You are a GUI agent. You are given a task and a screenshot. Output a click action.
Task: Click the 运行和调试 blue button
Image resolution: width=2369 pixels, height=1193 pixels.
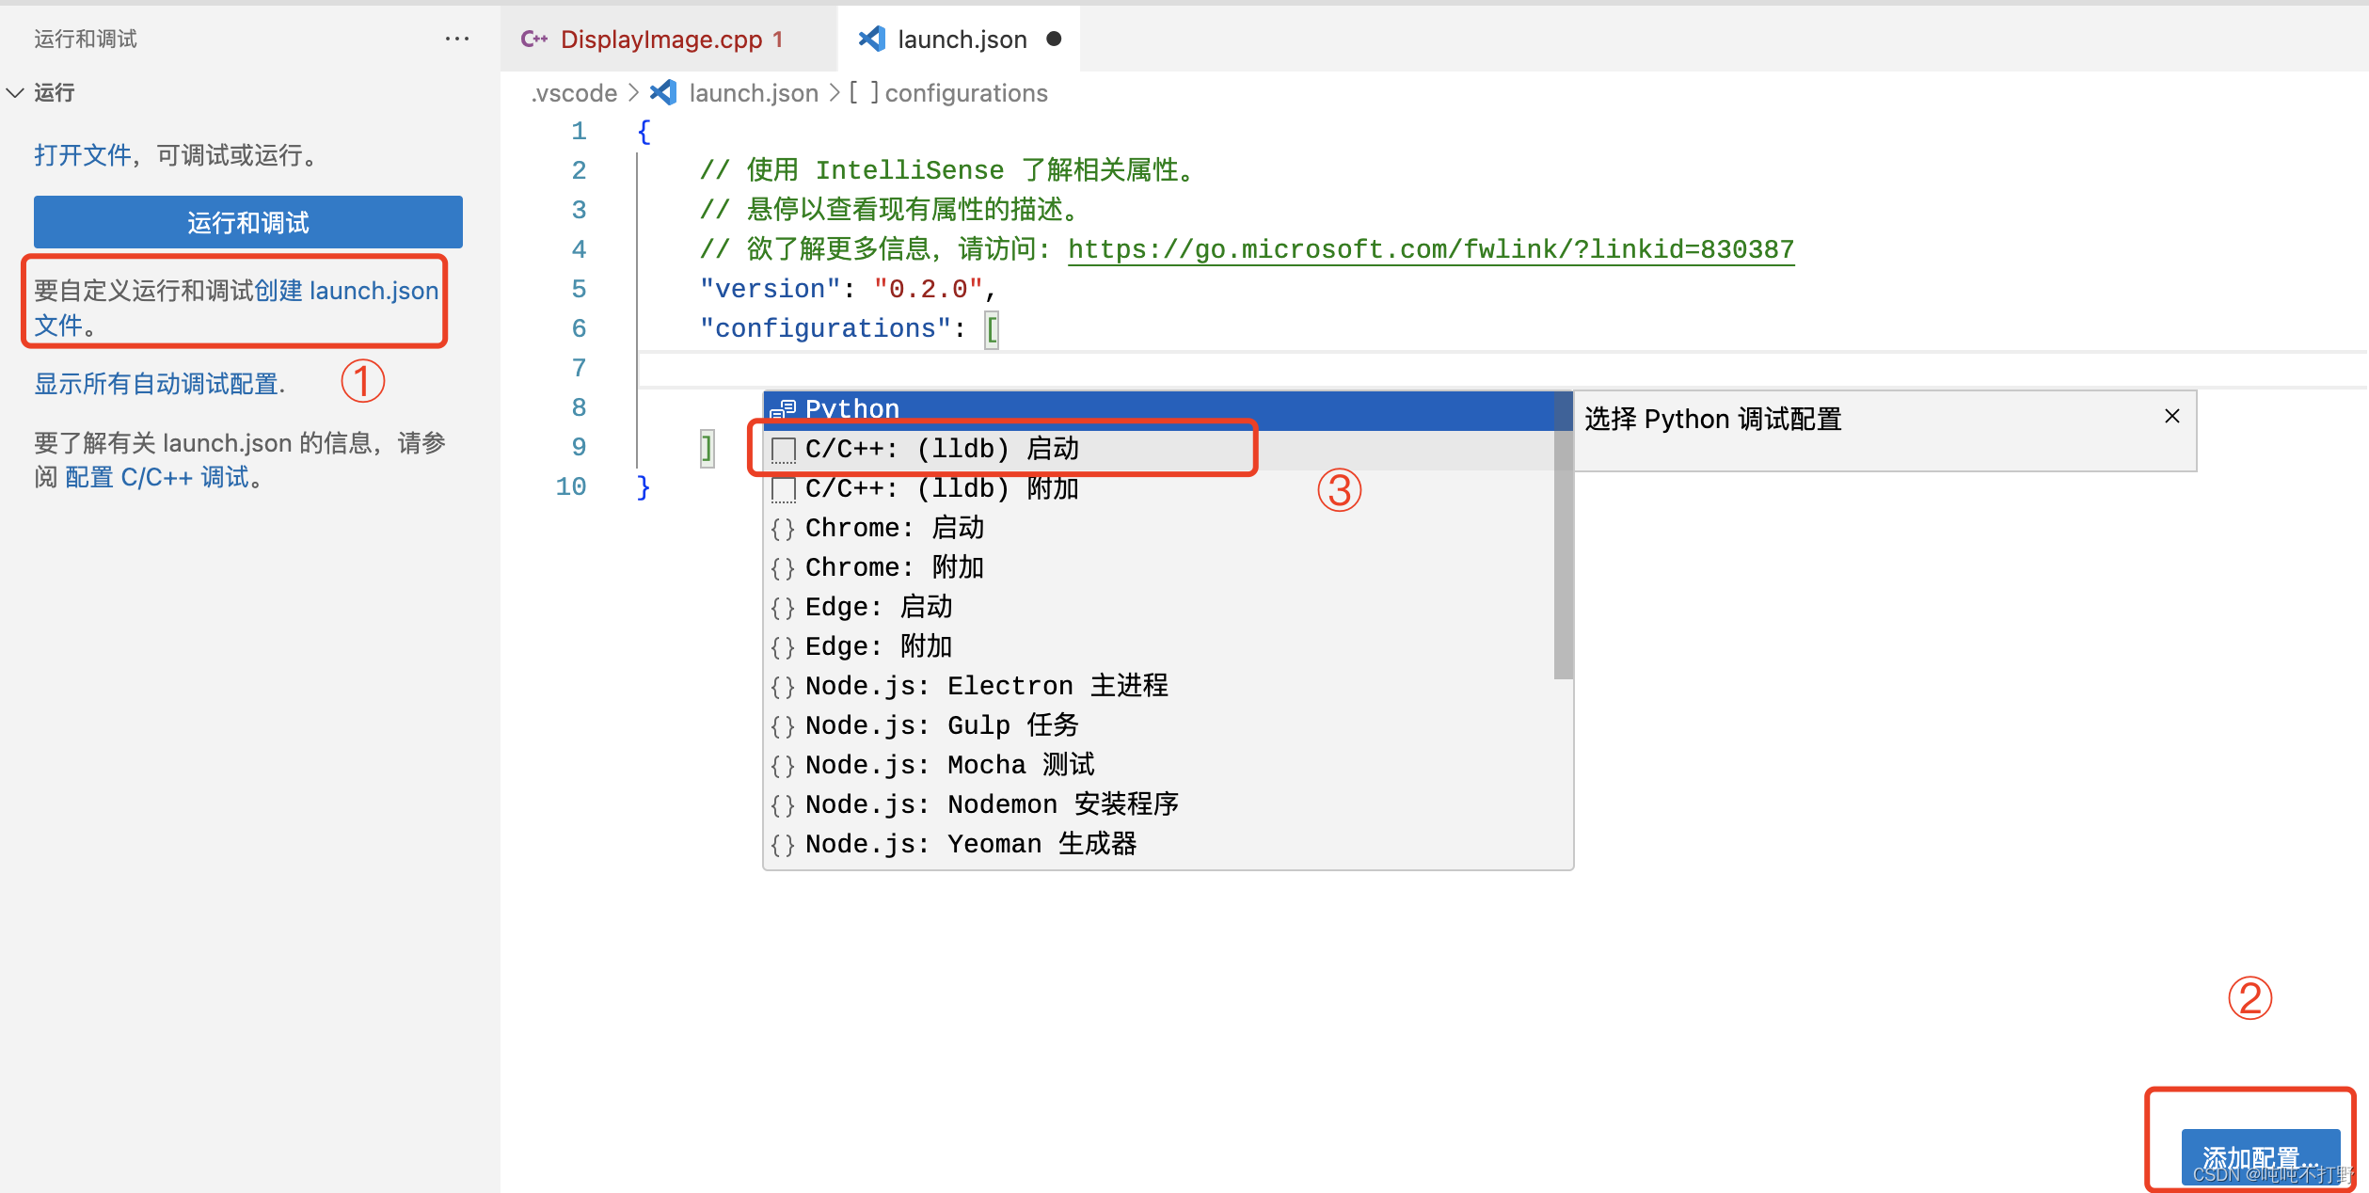(248, 222)
